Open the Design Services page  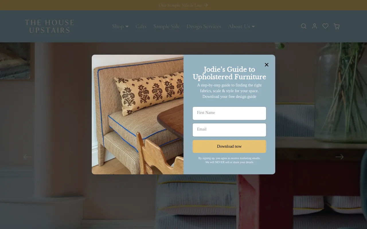(204, 26)
